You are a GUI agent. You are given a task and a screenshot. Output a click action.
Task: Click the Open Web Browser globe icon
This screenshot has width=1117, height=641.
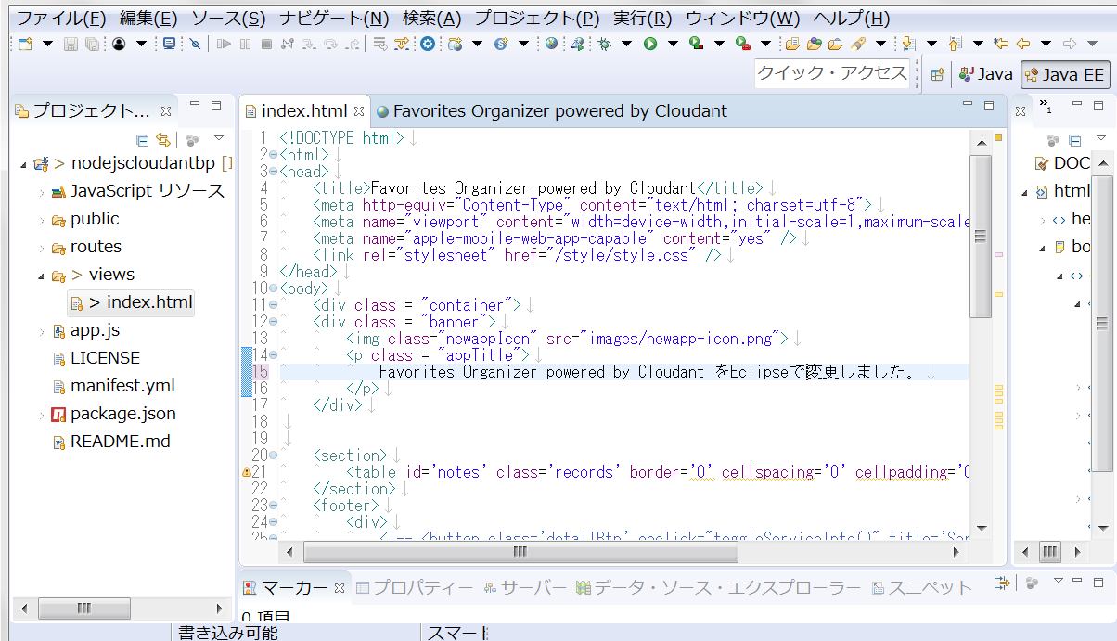pos(552,44)
